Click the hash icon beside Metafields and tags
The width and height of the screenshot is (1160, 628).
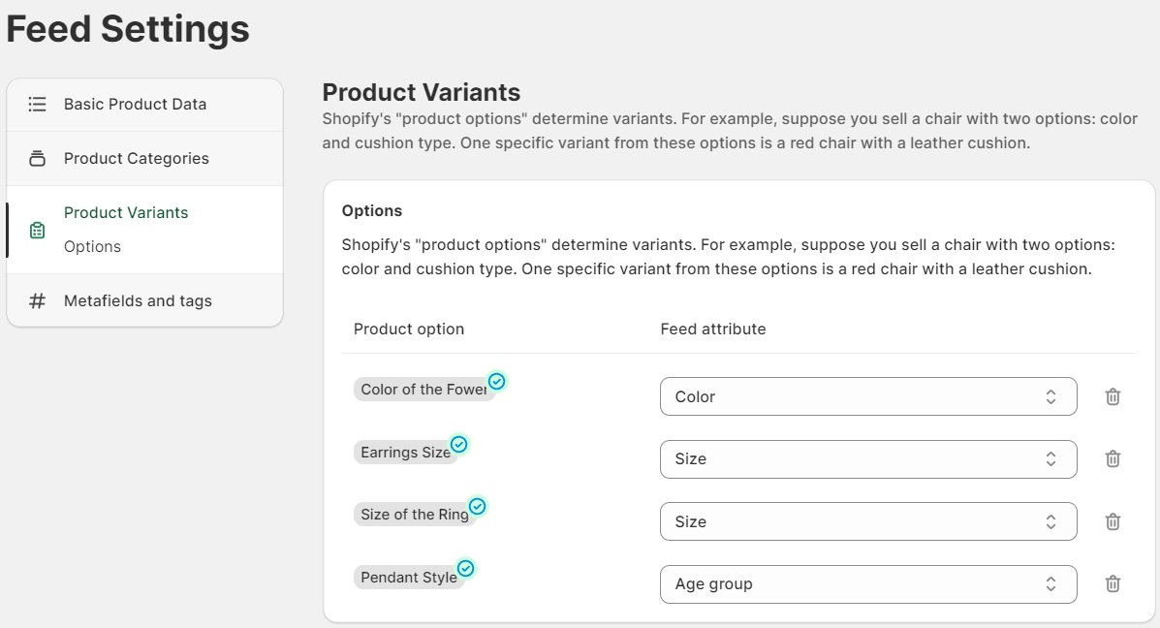pyautogui.click(x=37, y=301)
